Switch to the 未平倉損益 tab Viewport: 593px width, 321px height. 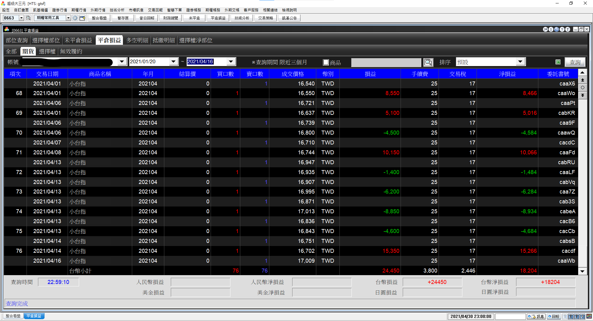(78, 40)
